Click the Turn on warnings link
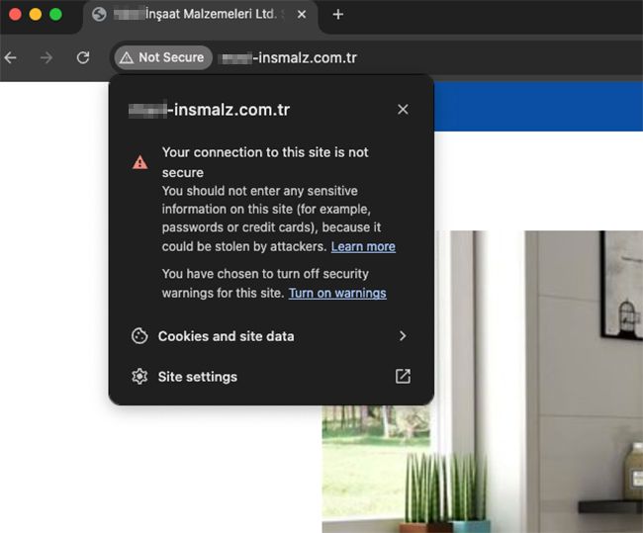 click(x=337, y=294)
